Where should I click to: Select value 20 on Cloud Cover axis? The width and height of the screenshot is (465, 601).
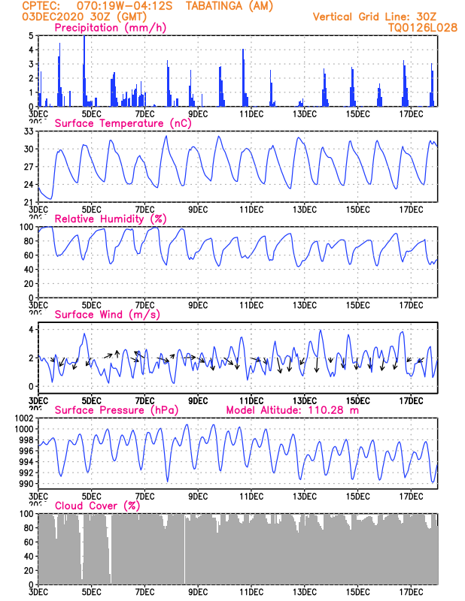29,571
